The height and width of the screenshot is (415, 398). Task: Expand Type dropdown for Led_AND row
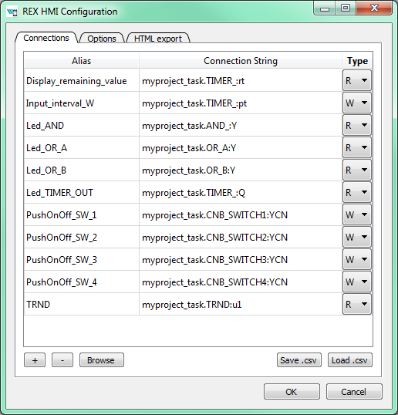(356, 125)
